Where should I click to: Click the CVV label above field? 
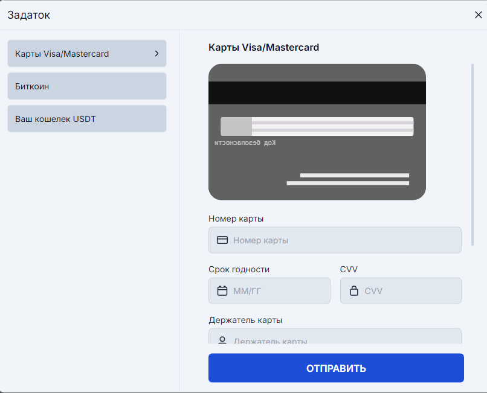click(x=349, y=269)
